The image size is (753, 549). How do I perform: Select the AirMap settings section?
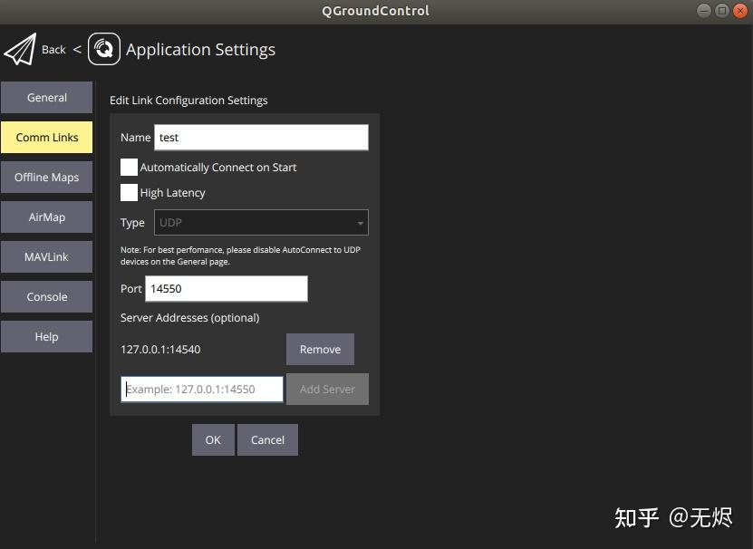click(46, 217)
